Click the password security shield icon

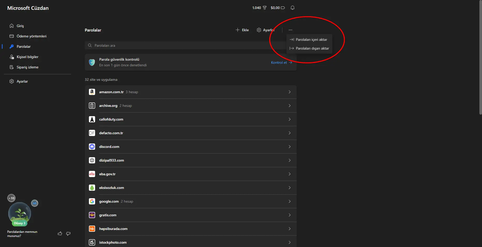point(92,62)
